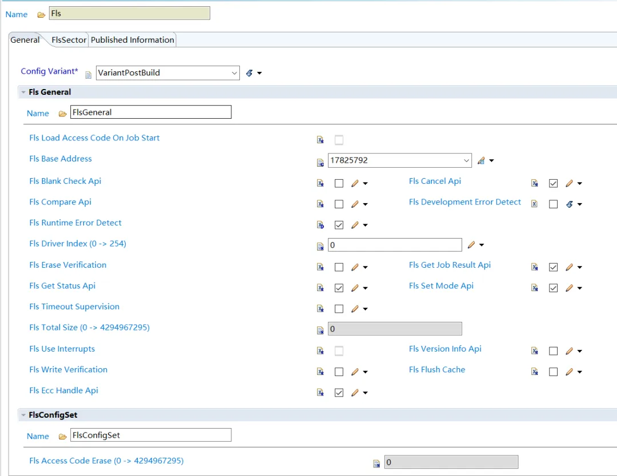Viewport: 617px width, 476px height.
Task: Open the Fls Base Address combo box
Action: (400, 160)
